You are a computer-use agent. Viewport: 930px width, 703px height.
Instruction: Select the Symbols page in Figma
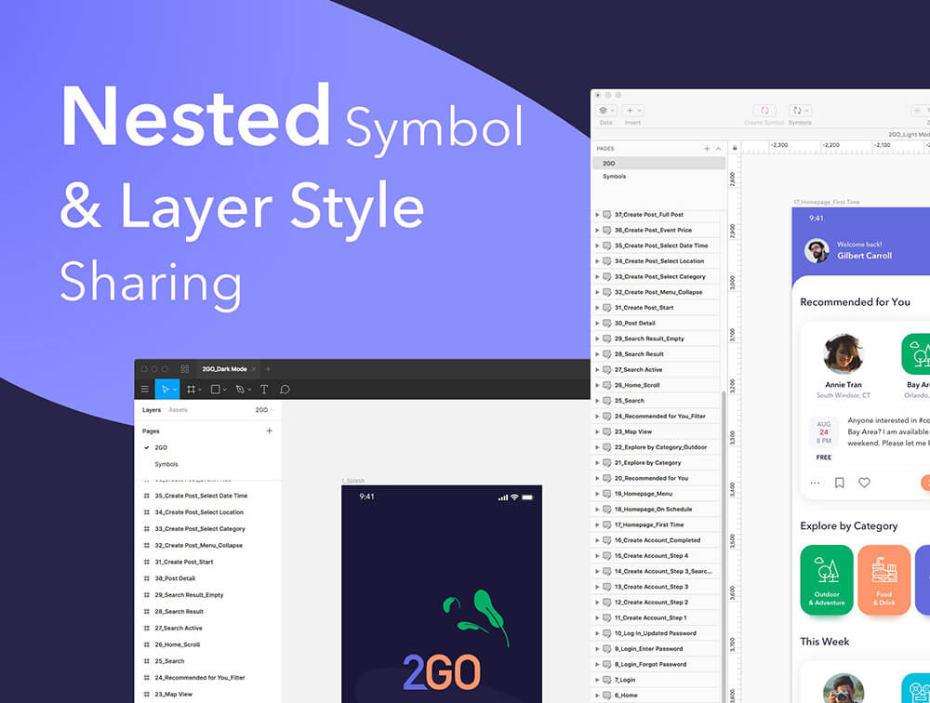click(x=166, y=464)
